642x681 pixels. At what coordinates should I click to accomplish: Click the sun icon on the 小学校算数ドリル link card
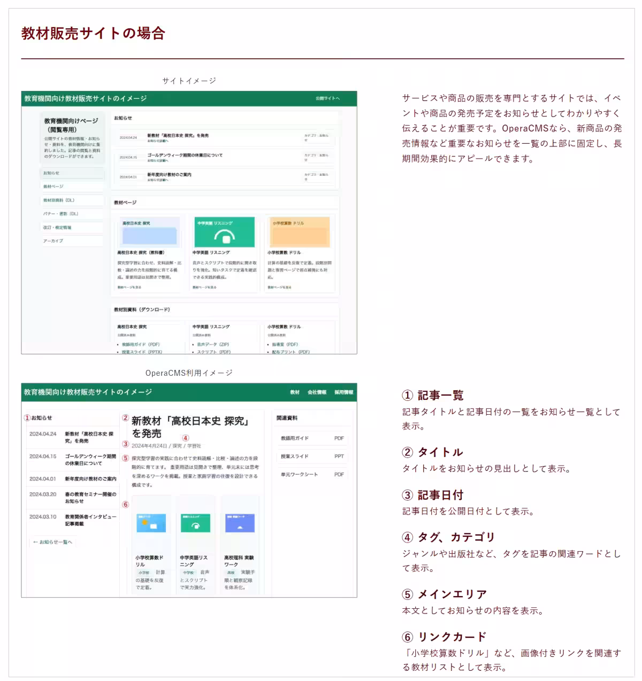point(144,522)
